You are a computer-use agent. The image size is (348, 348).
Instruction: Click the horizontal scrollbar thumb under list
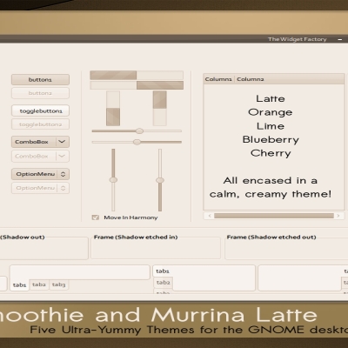[x=274, y=216]
